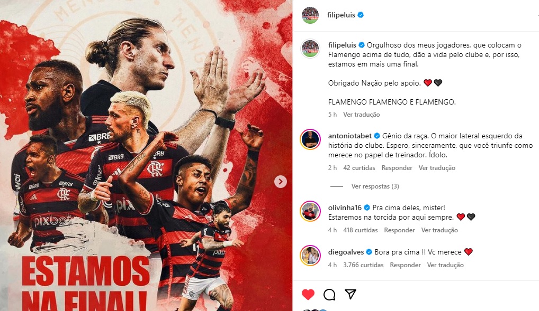Image resolution: width=539 pixels, height=311 pixels.
Task: View 3.766 curtidas on diegoalves comment
Action: 363,265
